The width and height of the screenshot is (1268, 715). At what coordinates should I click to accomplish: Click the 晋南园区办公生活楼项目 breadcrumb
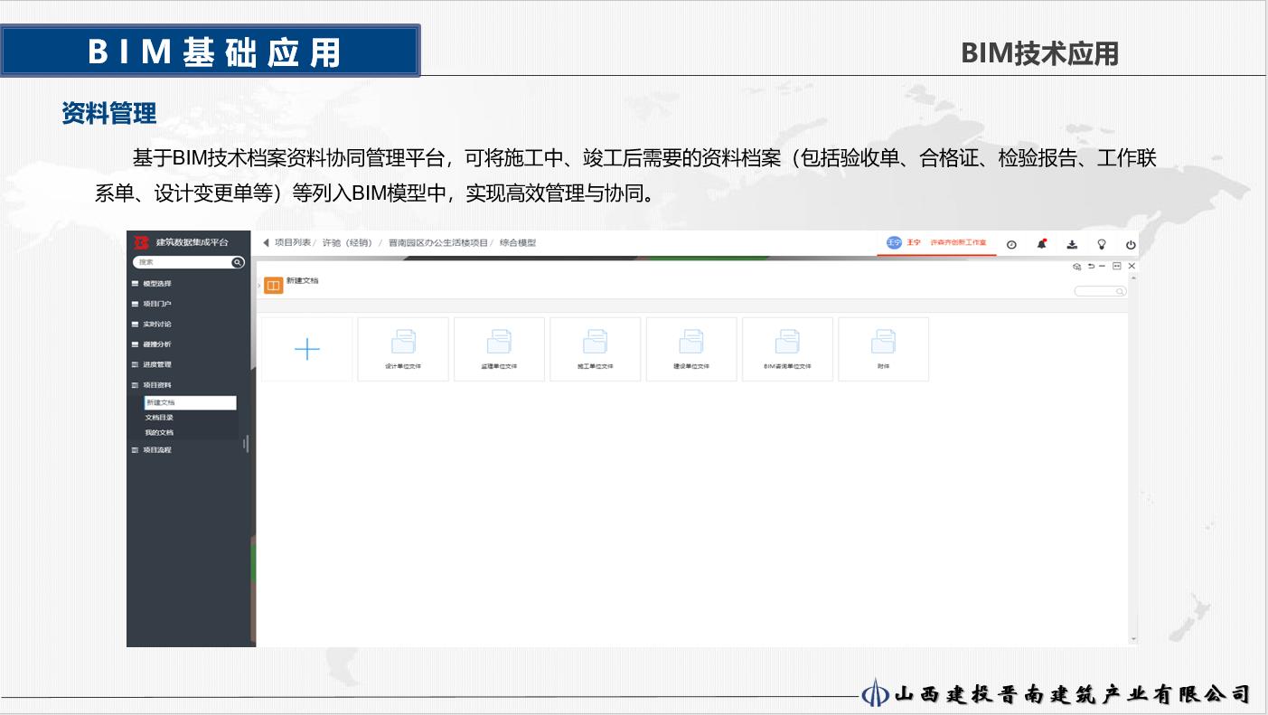click(438, 242)
